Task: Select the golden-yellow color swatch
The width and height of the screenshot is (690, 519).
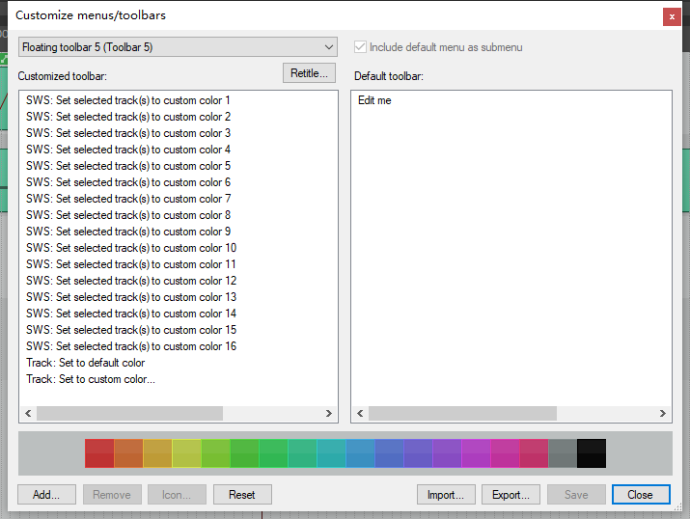Action: [x=157, y=453]
